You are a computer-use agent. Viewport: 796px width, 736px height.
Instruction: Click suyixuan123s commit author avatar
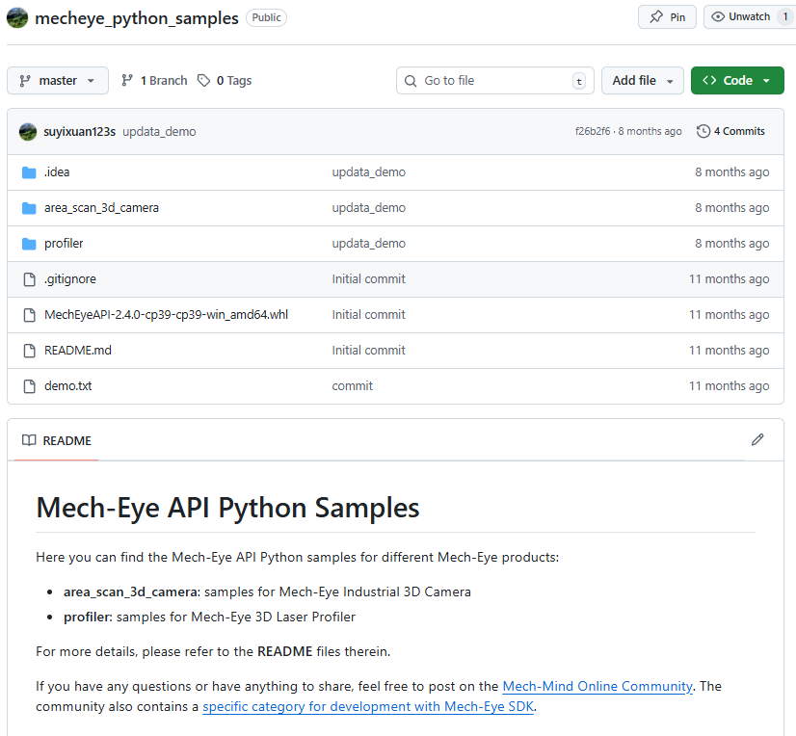click(28, 132)
